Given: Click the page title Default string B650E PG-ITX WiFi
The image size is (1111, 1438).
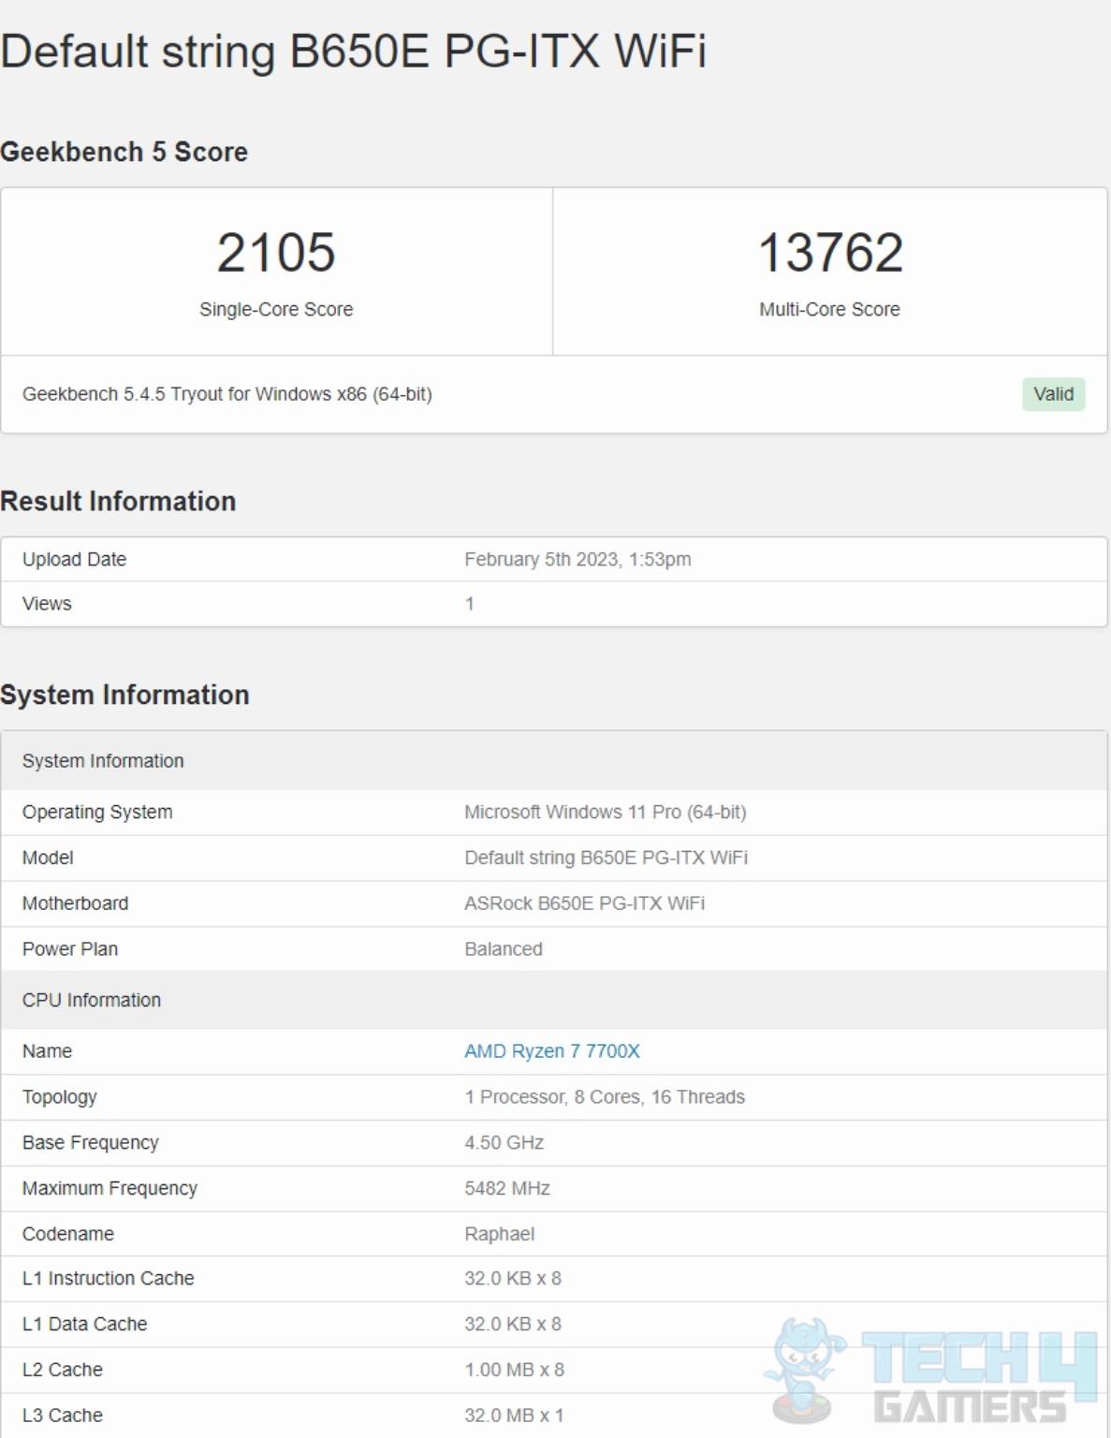Looking at the screenshot, I should (353, 51).
